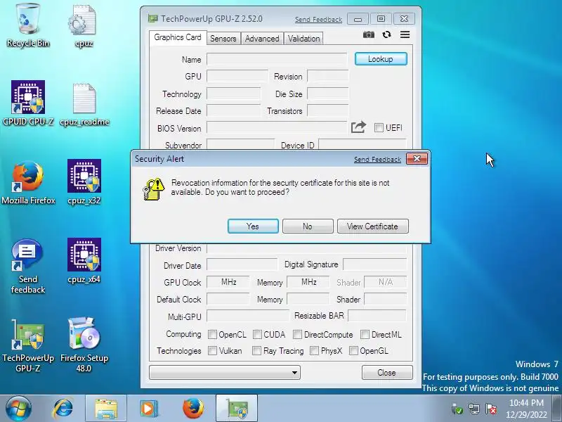Click the GPU-Z taskbar button
The height and width of the screenshot is (422, 562).
pyautogui.click(x=237, y=409)
